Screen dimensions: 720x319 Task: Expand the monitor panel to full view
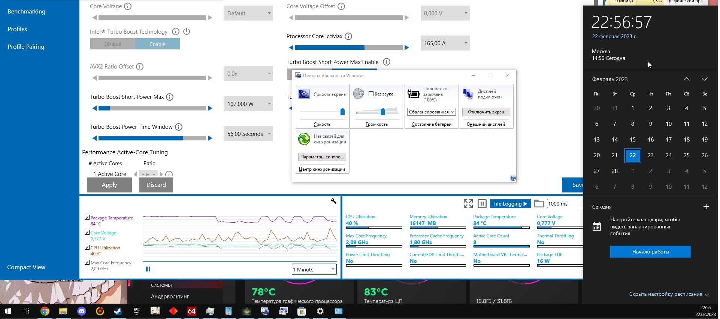point(468,204)
